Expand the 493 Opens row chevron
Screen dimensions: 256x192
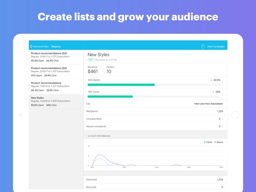point(222,82)
